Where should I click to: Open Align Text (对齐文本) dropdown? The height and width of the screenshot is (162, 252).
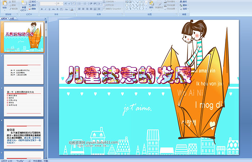109,5
